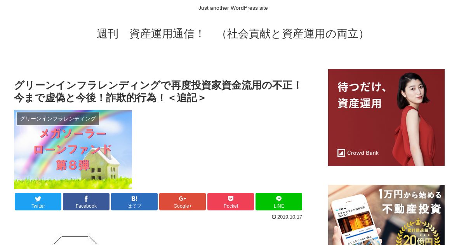Open the Crowd Bank 待つだけ、資産運用 ad
This screenshot has width=466, height=245.
pyautogui.click(x=386, y=117)
